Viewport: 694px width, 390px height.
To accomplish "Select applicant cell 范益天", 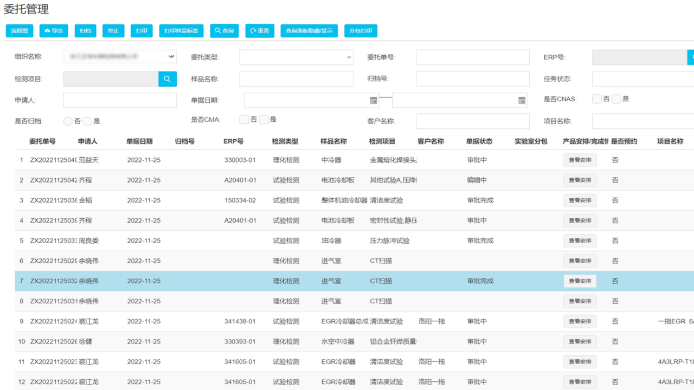I will tap(89, 160).
